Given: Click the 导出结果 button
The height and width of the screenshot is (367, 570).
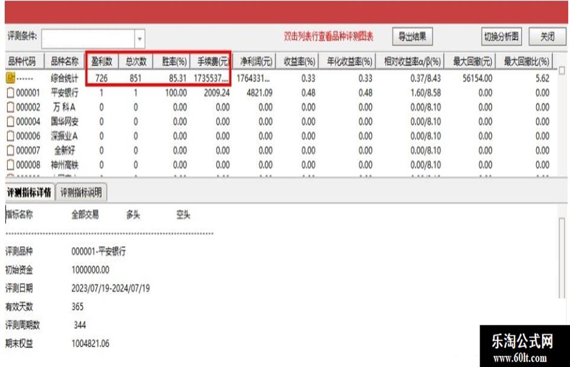Looking at the screenshot, I should [x=412, y=37].
